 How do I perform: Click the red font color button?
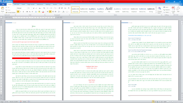43,12
